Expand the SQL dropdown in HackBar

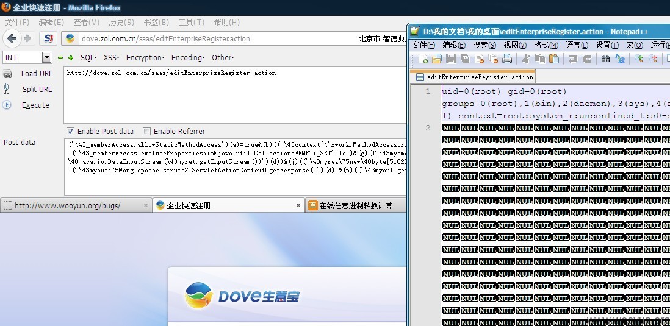(x=88, y=58)
